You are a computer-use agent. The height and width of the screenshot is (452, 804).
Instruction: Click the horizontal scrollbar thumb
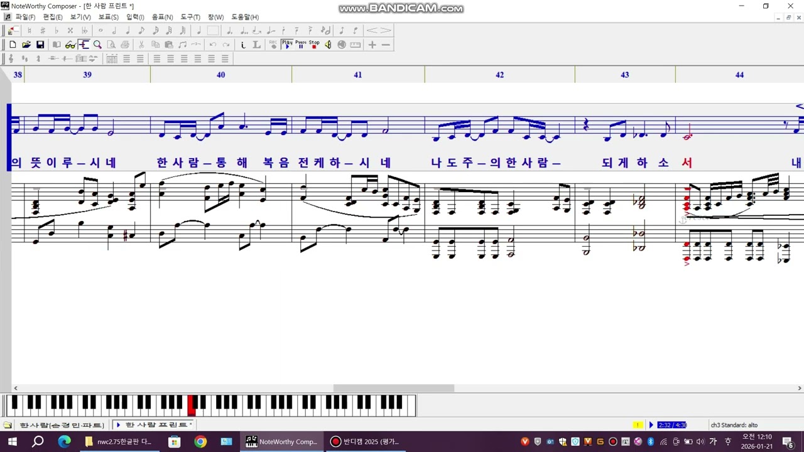click(394, 389)
